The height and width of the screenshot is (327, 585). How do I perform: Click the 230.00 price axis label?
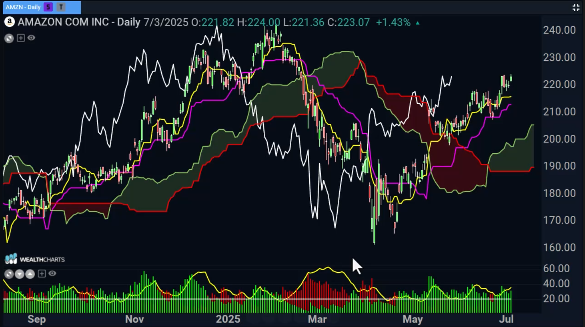pos(559,57)
